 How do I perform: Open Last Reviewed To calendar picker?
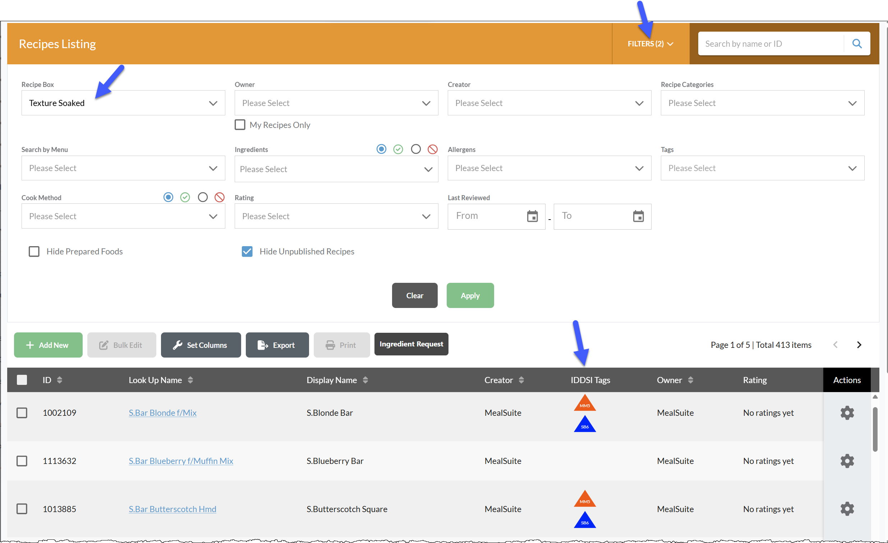coord(638,216)
